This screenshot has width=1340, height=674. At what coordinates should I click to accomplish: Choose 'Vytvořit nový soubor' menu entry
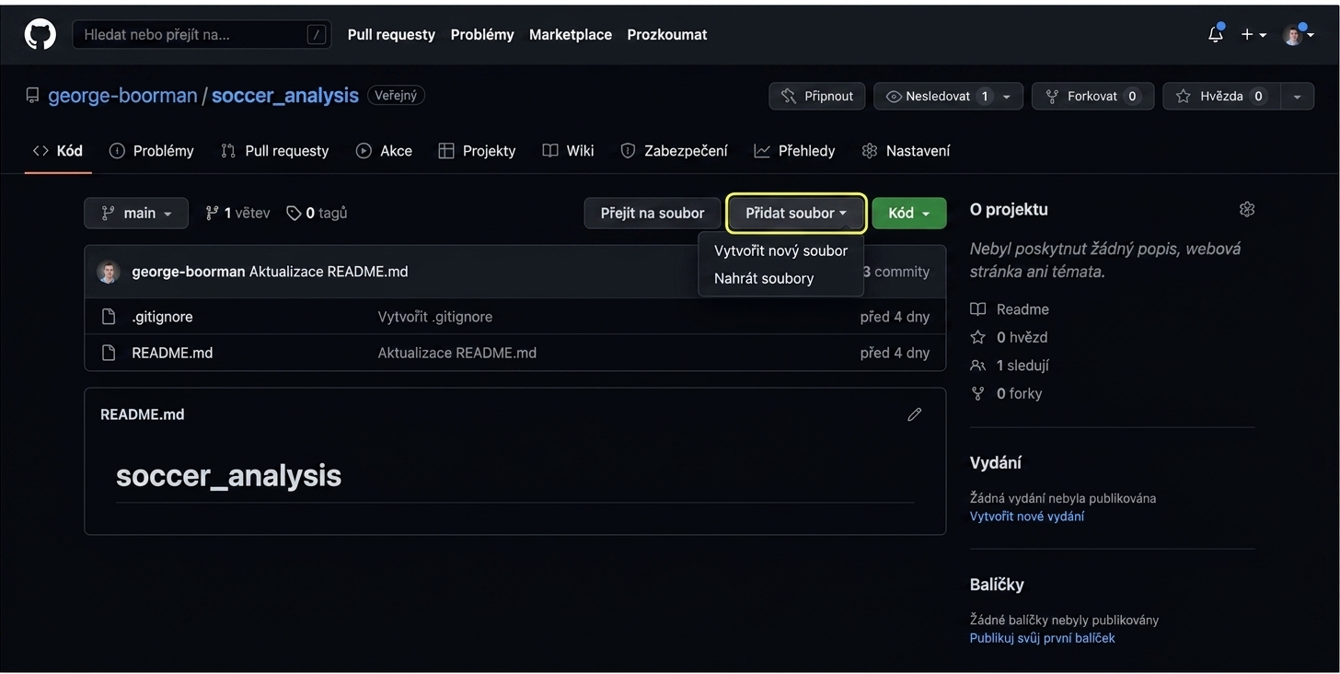(x=780, y=250)
